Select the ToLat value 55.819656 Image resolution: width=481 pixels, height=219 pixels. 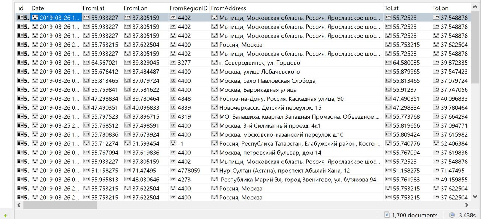tap(406, 126)
